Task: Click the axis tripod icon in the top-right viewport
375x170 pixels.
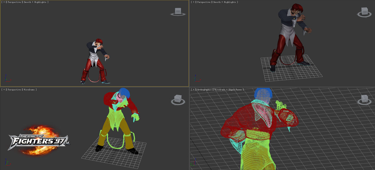Action: point(196,78)
